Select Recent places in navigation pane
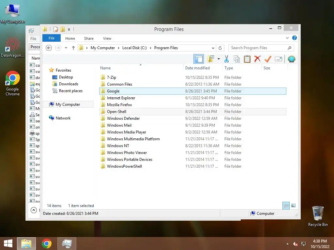 tap(70, 91)
